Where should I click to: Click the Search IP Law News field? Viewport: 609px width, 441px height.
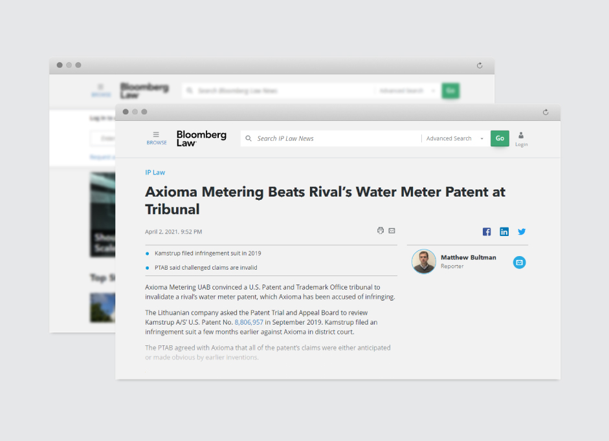(337, 138)
